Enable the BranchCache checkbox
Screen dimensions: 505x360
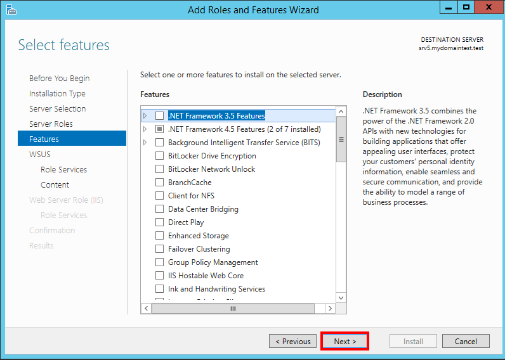(x=159, y=183)
